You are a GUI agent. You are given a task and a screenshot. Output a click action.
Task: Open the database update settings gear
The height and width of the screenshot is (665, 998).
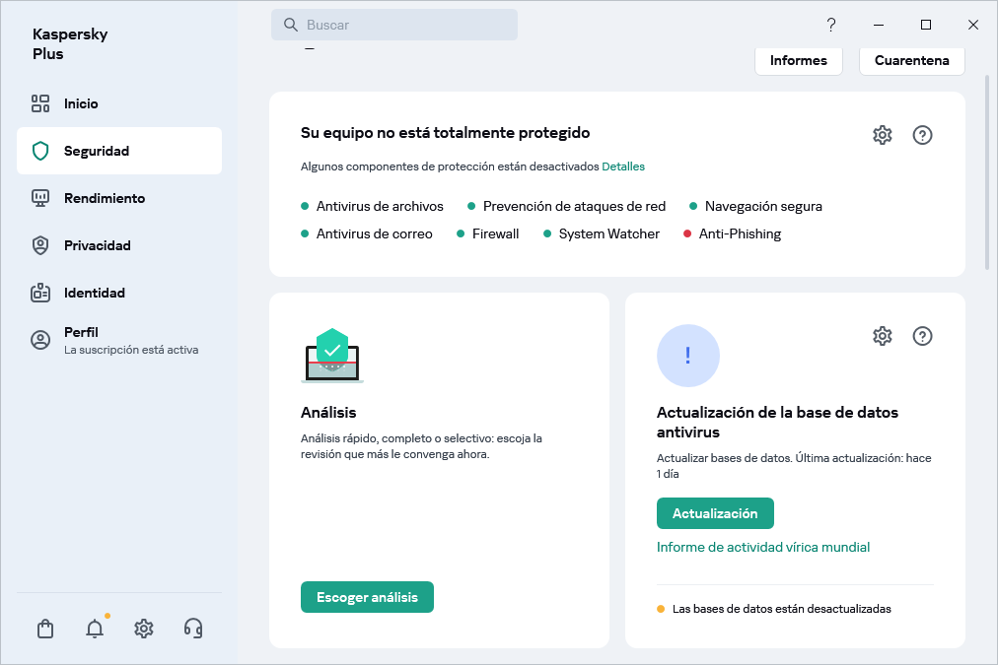point(882,336)
